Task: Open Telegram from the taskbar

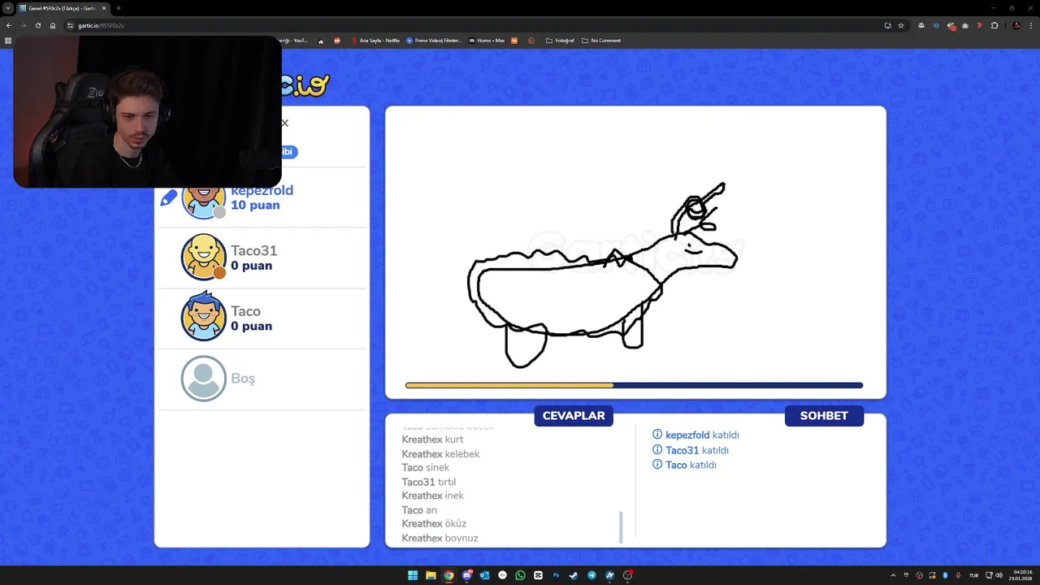Action: tap(591, 575)
